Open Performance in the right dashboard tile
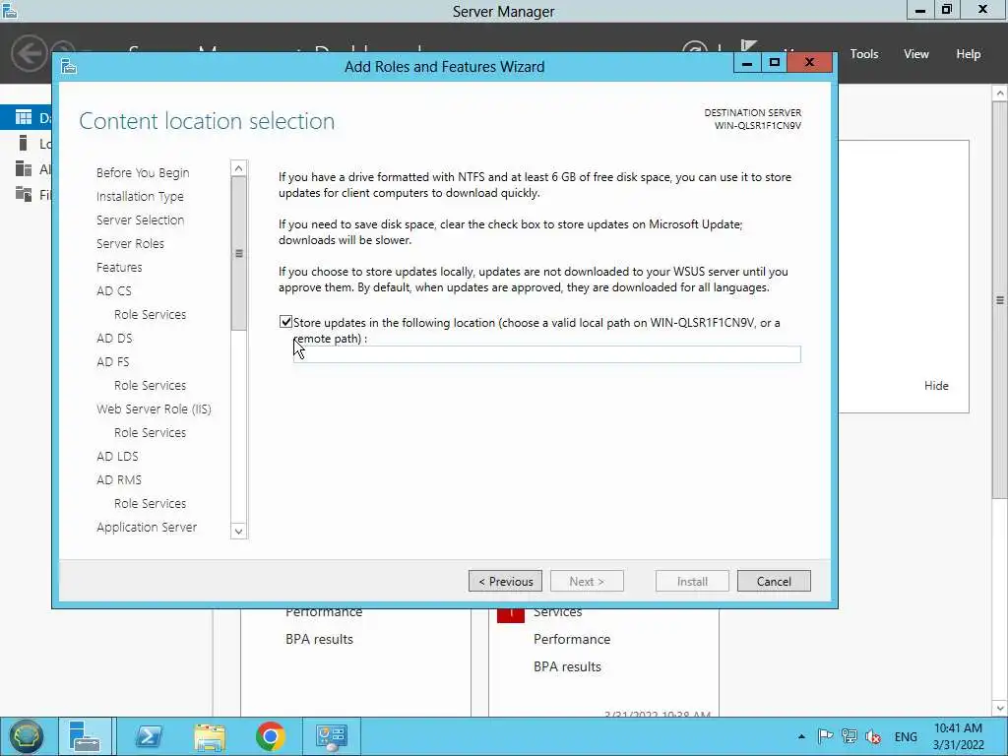The height and width of the screenshot is (756, 1008). [572, 639]
